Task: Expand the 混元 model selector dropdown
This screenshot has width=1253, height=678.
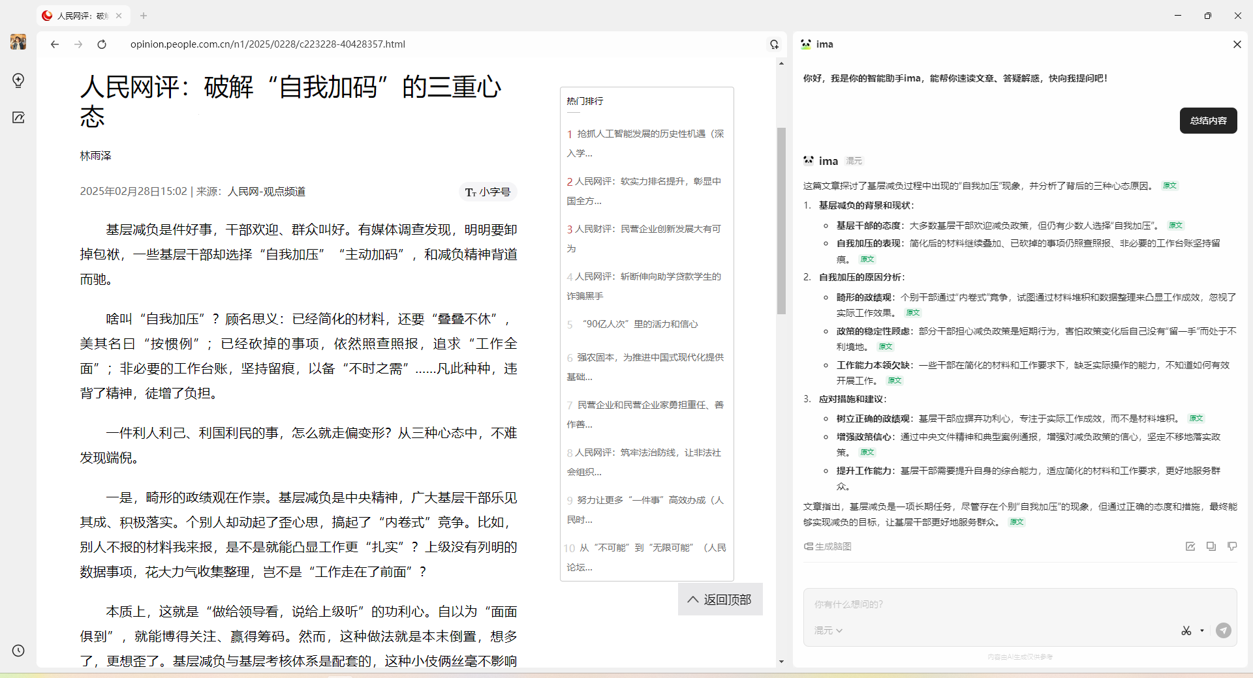Action: click(x=828, y=630)
